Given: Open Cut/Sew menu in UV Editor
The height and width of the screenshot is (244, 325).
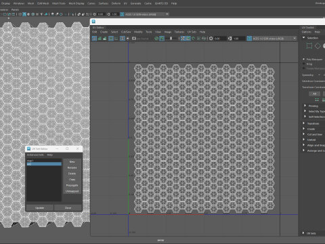Looking at the screenshot, I should [x=126, y=32].
